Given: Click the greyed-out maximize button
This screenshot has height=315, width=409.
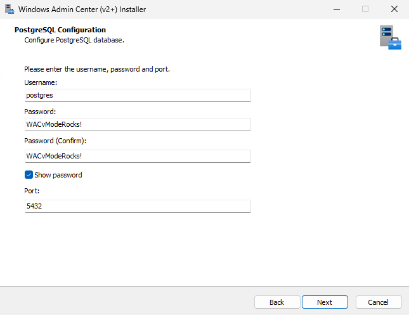Looking at the screenshot, I should tap(365, 10).
